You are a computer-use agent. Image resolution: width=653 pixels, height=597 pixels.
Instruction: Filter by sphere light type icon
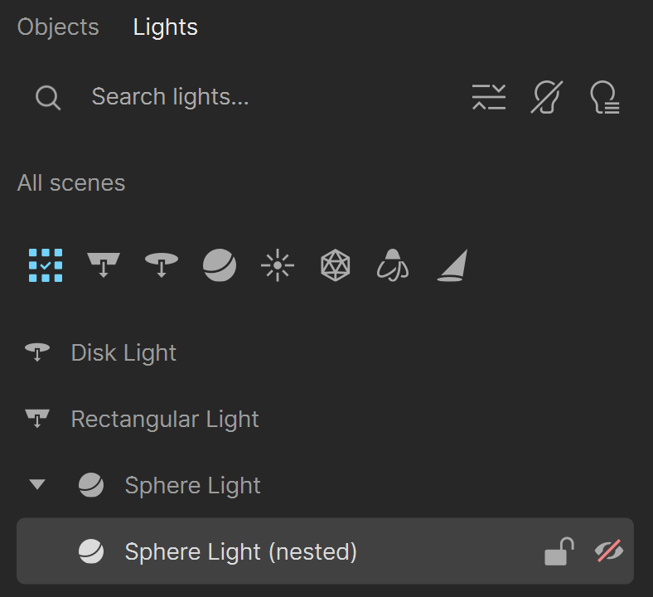pyautogui.click(x=220, y=265)
